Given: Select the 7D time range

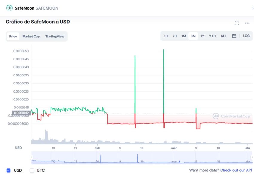Looking at the screenshot, I should point(175,36).
